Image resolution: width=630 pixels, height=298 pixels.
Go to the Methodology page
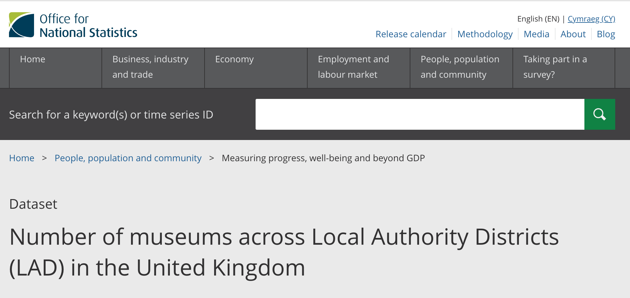[485, 34]
